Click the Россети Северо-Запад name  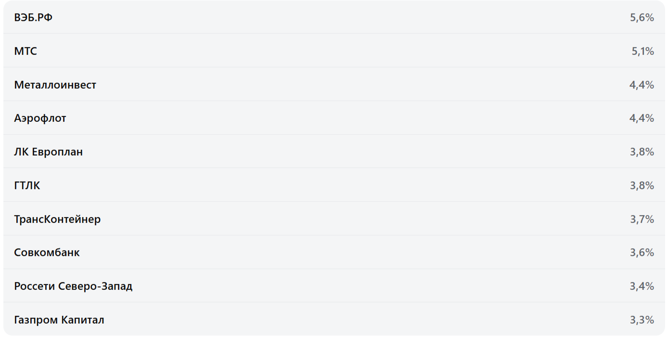click(x=73, y=287)
